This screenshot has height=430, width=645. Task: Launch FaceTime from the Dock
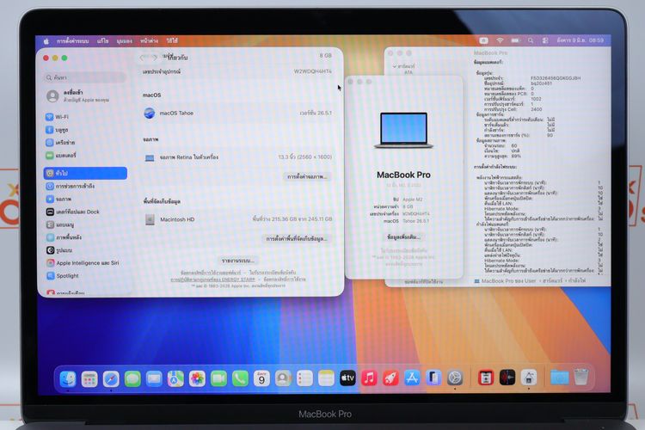(218, 378)
